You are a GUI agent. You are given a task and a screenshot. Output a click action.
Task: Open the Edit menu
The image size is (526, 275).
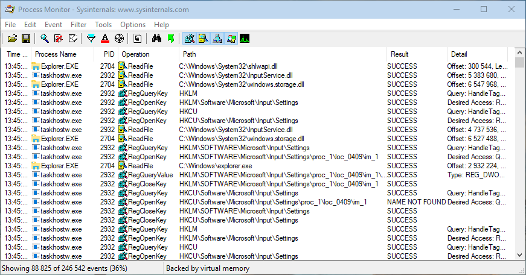pos(30,25)
